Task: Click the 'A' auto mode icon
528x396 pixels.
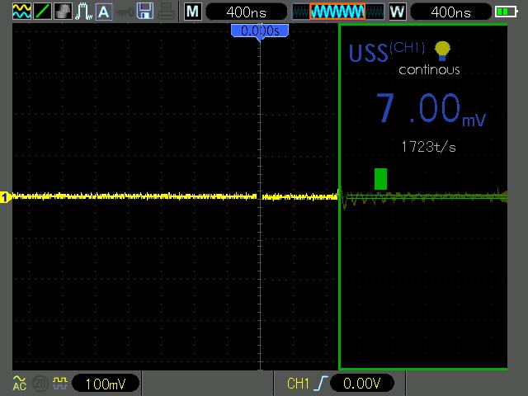Action: tap(104, 12)
